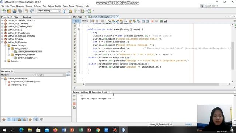Click Stop red square in Output panel

click(x=74, y=104)
